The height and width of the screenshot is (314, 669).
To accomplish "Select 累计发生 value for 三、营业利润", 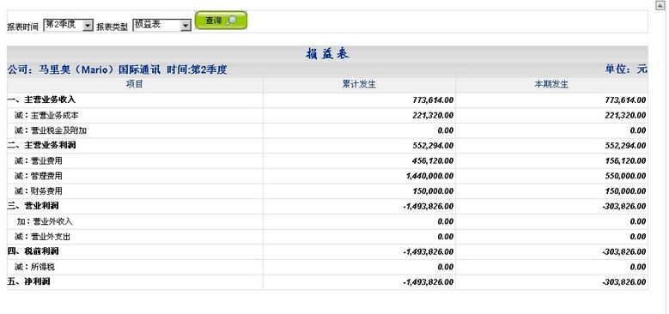I will [428, 207].
